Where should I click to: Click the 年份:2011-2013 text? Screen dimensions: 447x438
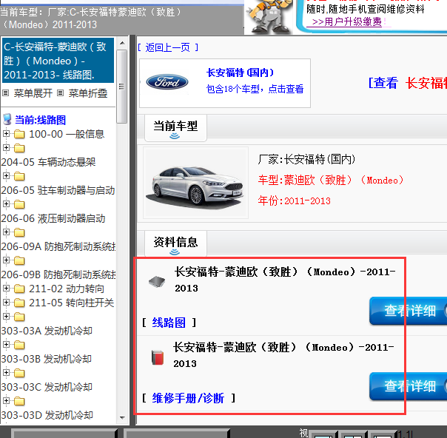pyautogui.click(x=295, y=201)
